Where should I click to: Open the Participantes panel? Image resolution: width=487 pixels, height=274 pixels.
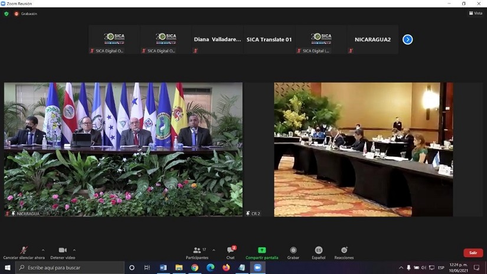pos(197,253)
